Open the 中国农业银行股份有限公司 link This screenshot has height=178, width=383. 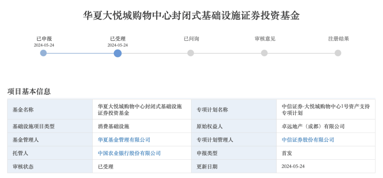[x=129, y=153]
